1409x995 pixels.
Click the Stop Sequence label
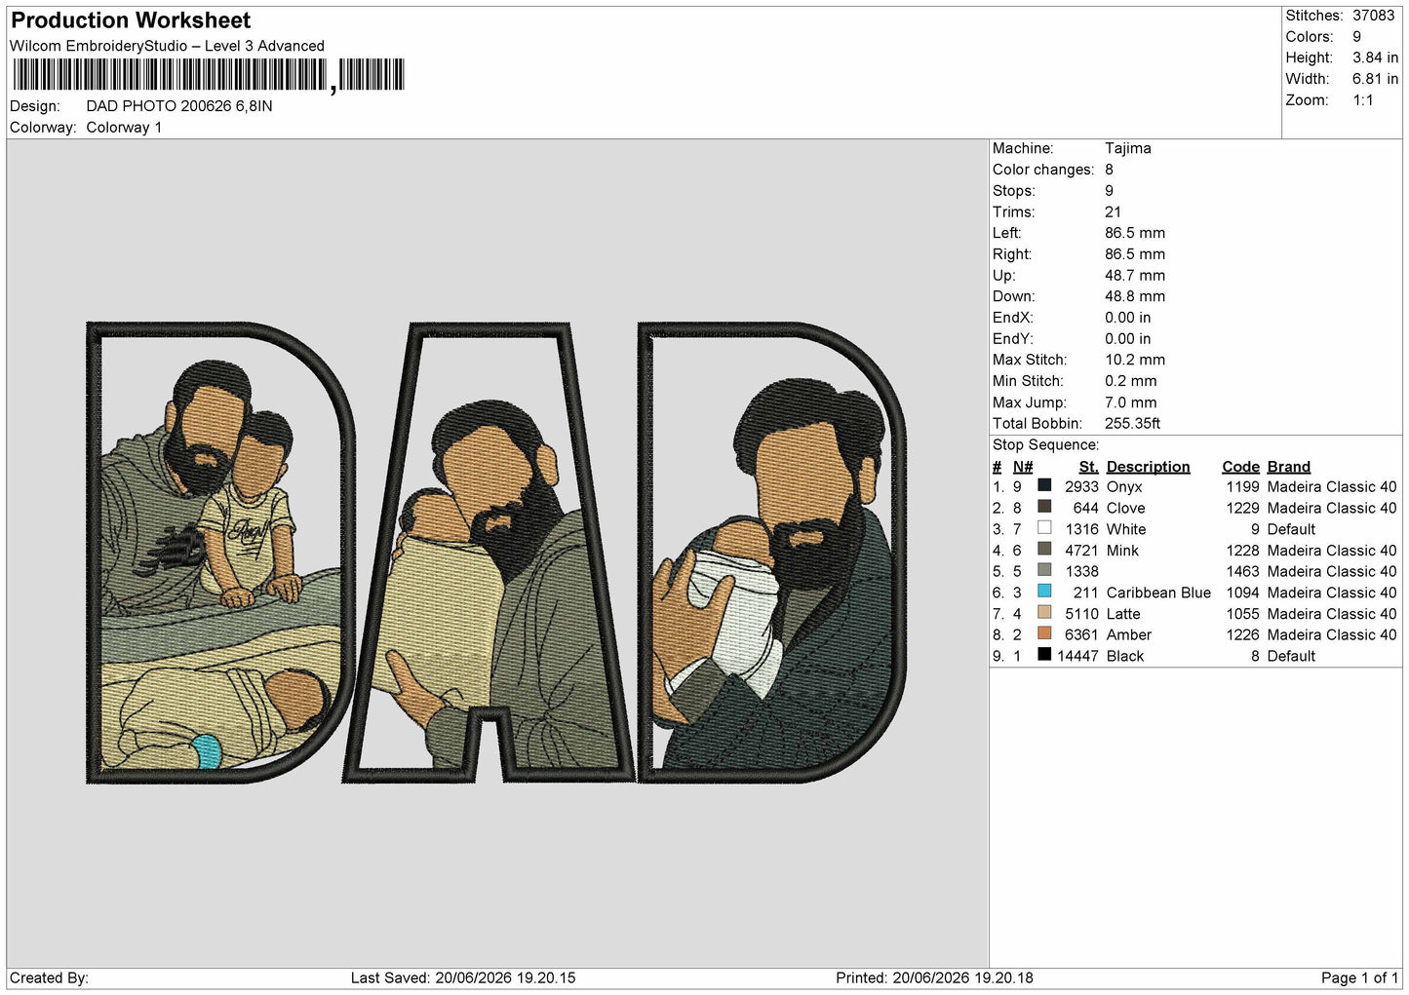[x=1045, y=445]
